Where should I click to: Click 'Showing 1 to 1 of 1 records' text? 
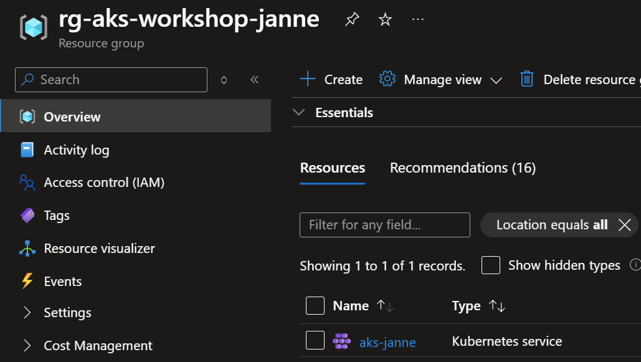(x=382, y=266)
